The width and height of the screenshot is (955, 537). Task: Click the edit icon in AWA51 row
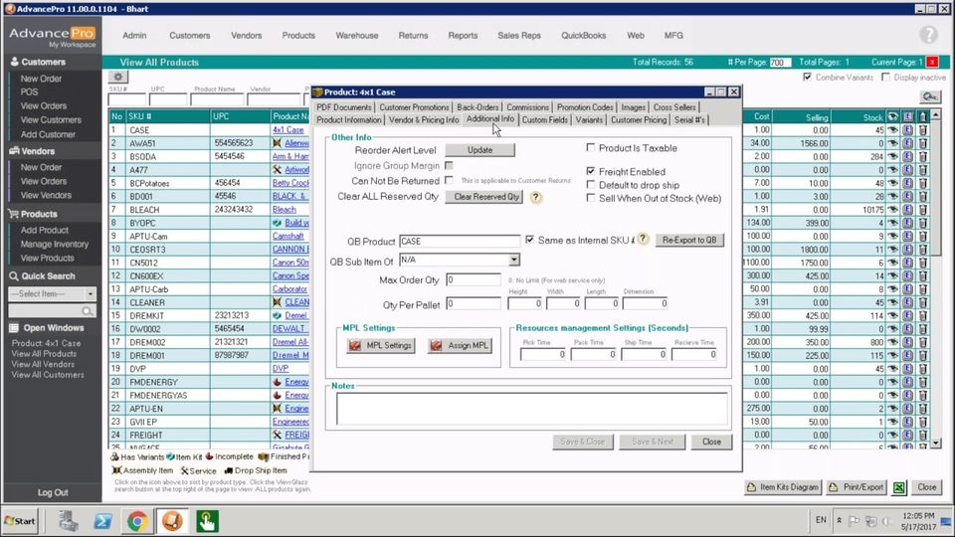[x=907, y=143]
